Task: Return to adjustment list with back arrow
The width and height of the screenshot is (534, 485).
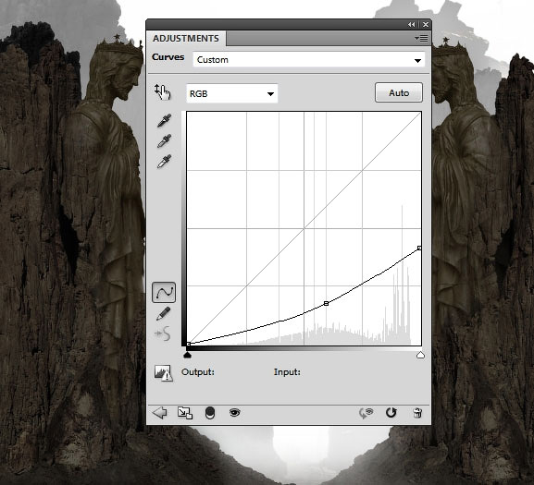Action: tap(160, 413)
